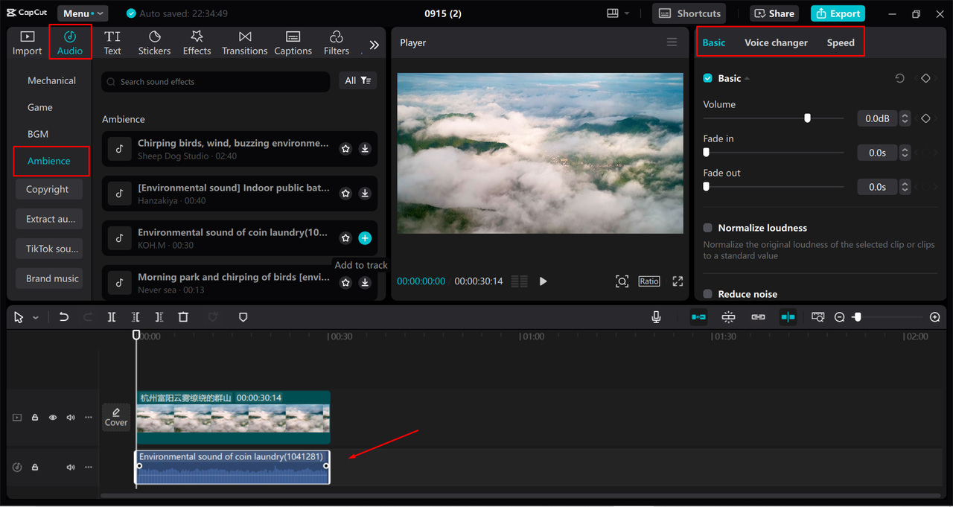Download the Indoor public bath sound
953x507 pixels.
[365, 194]
